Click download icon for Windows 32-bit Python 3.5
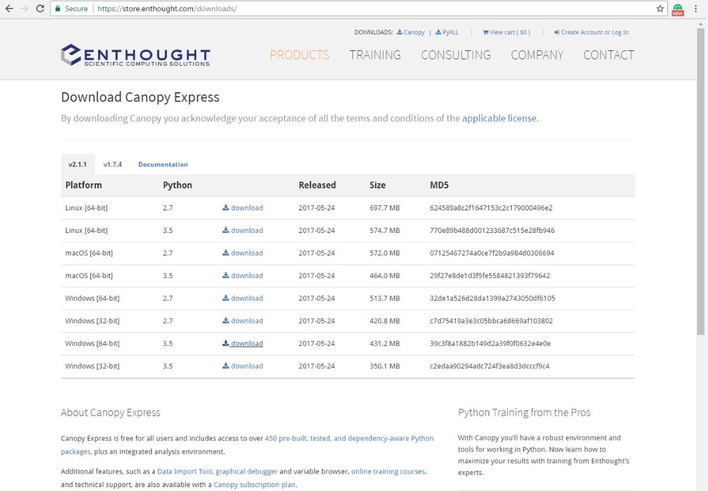The image size is (708, 491). [226, 366]
